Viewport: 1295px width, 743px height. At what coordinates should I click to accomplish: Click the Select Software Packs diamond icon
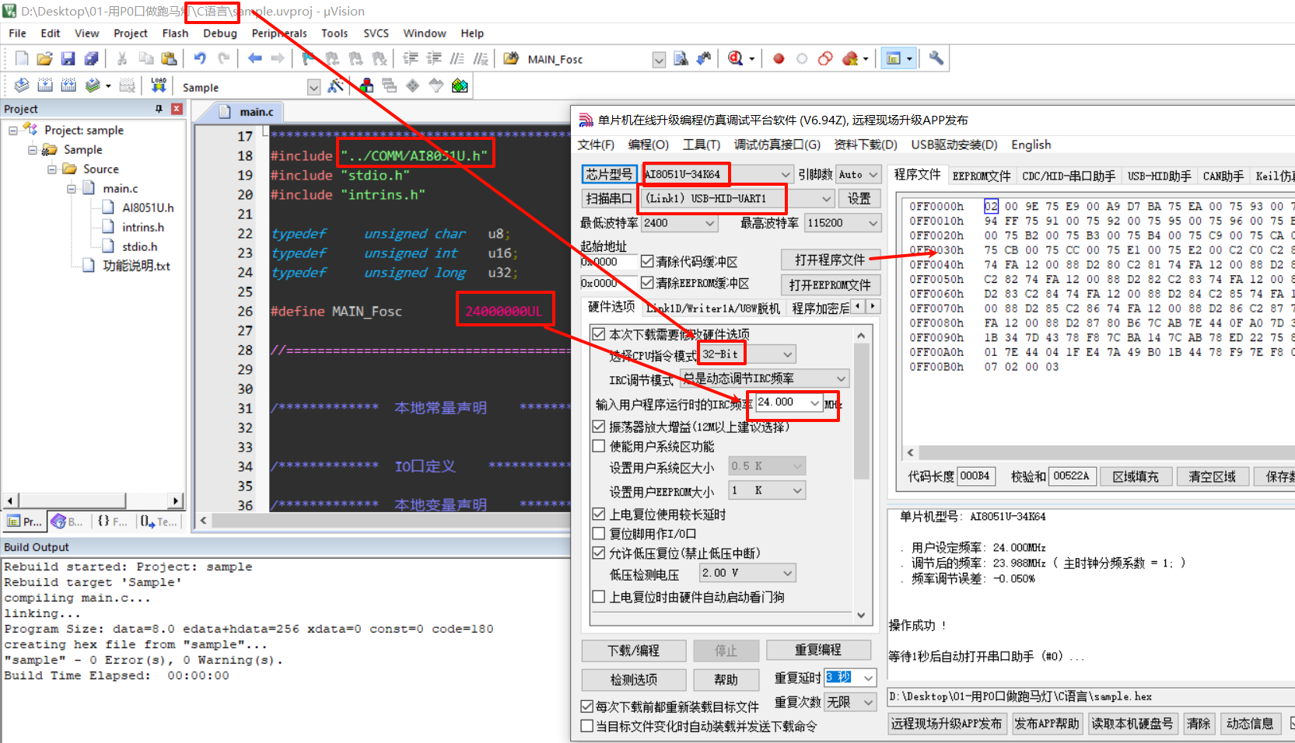[x=412, y=85]
